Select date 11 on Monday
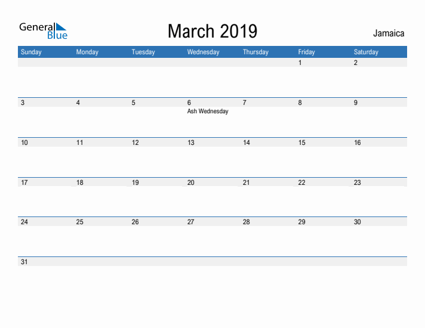 tap(80, 143)
